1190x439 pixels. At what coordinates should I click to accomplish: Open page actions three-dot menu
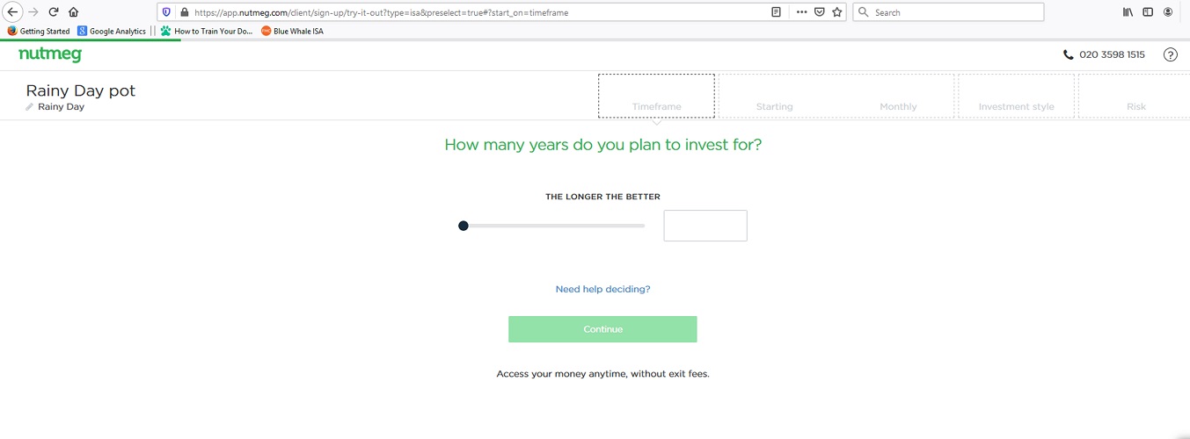(x=800, y=12)
